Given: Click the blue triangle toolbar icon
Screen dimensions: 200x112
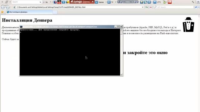Looking at the screenshot, I should coord(149,2).
